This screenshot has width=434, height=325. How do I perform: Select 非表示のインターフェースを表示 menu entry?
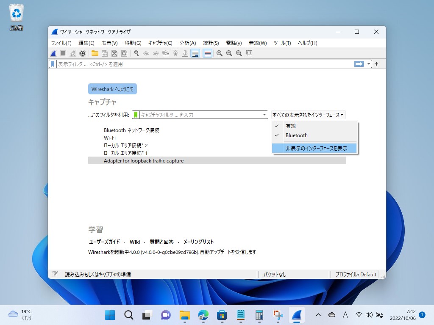click(315, 149)
